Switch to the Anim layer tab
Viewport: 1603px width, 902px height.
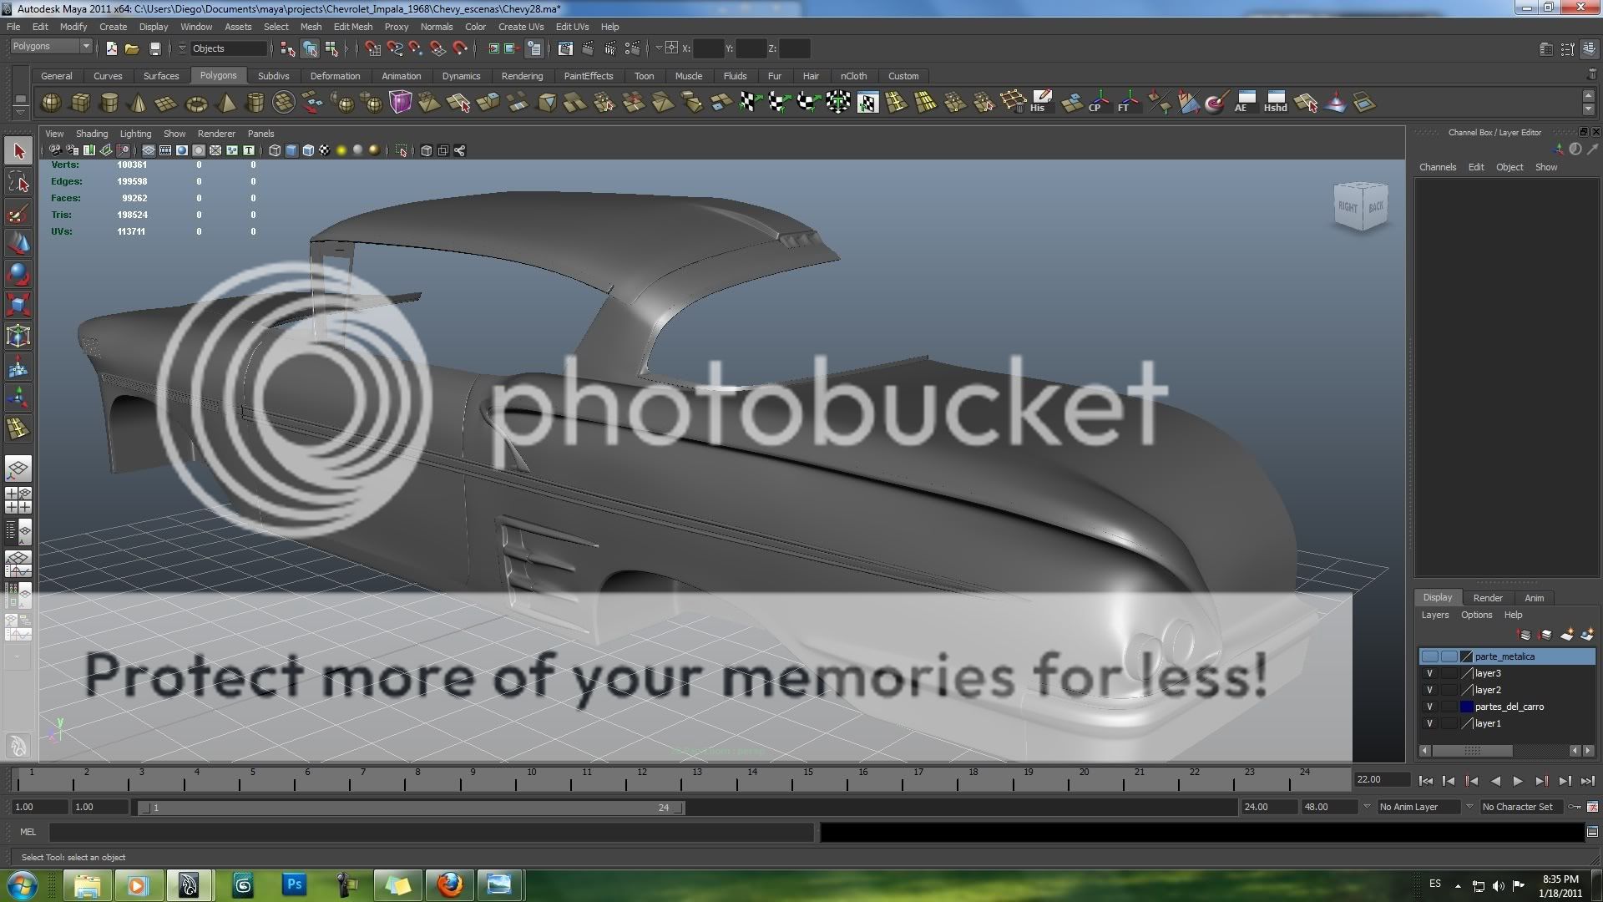[x=1534, y=598]
